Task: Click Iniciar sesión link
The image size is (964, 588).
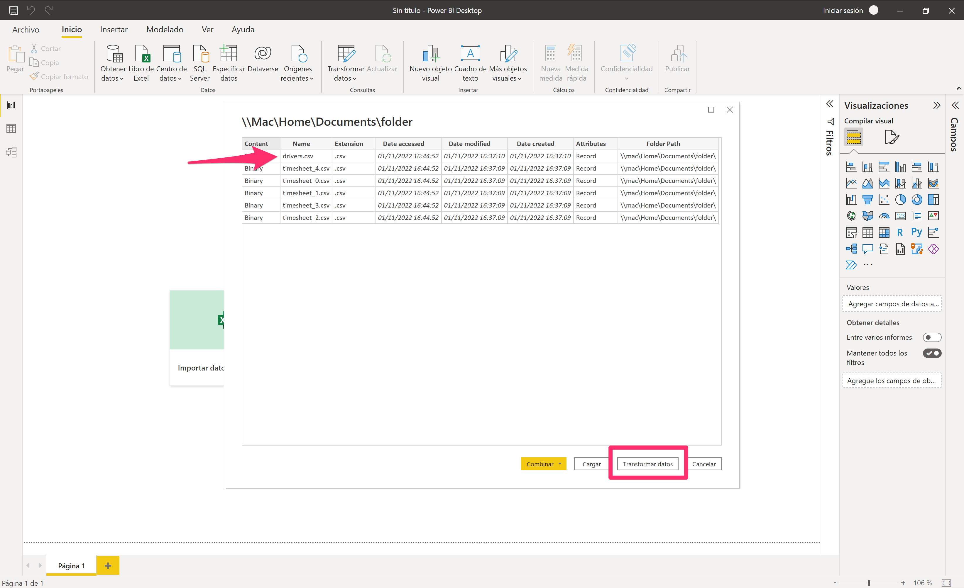Action: (843, 10)
